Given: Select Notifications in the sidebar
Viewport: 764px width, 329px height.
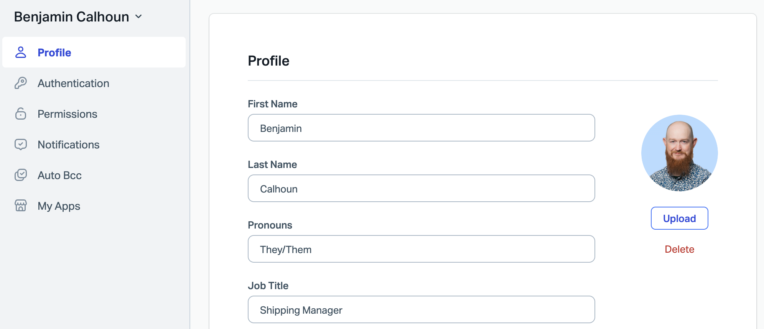Looking at the screenshot, I should 69,145.
